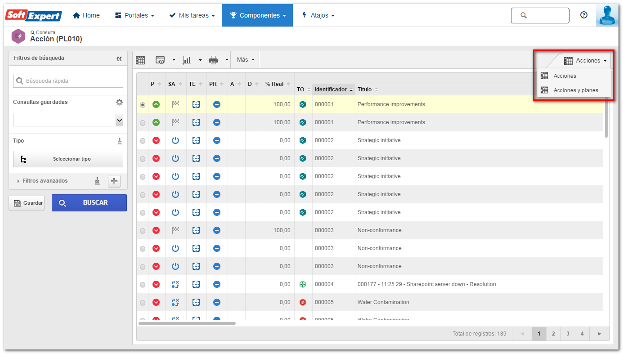This screenshot has height=354, width=623.
Task: Select radio button for Water Contamination 000005
Action: [x=143, y=302]
